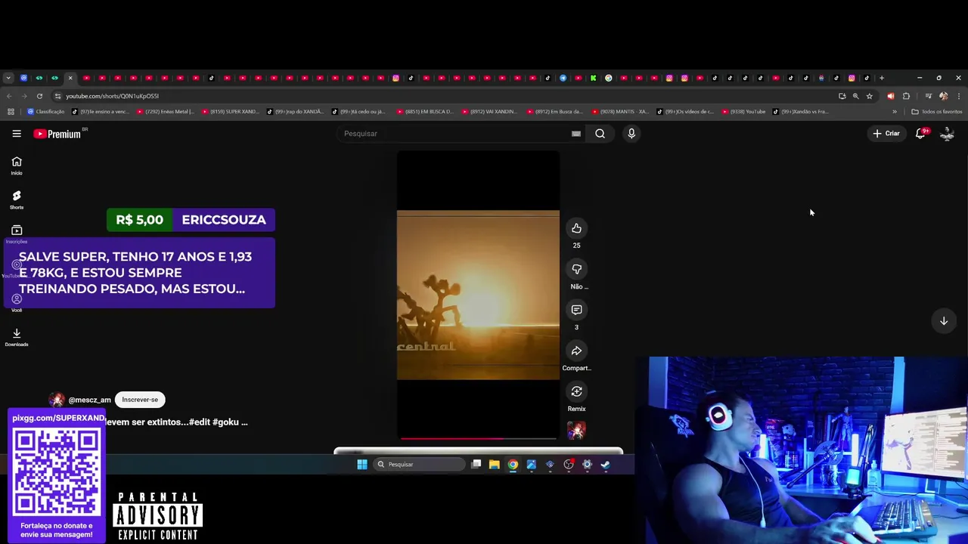
Task: Open YouTube account avatar menu
Action: click(x=947, y=134)
